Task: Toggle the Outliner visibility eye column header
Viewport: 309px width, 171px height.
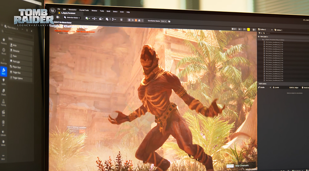Action: [x=259, y=37]
